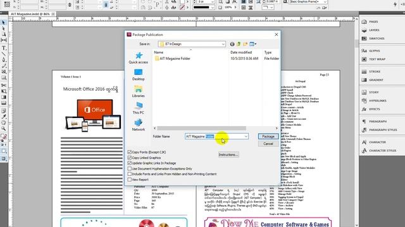Open the View menu in the dialog
The height and width of the screenshot is (227, 405).
(x=253, y=44)
